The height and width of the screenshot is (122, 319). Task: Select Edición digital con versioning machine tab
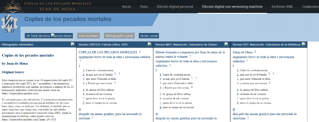click(x=232, y=7)
